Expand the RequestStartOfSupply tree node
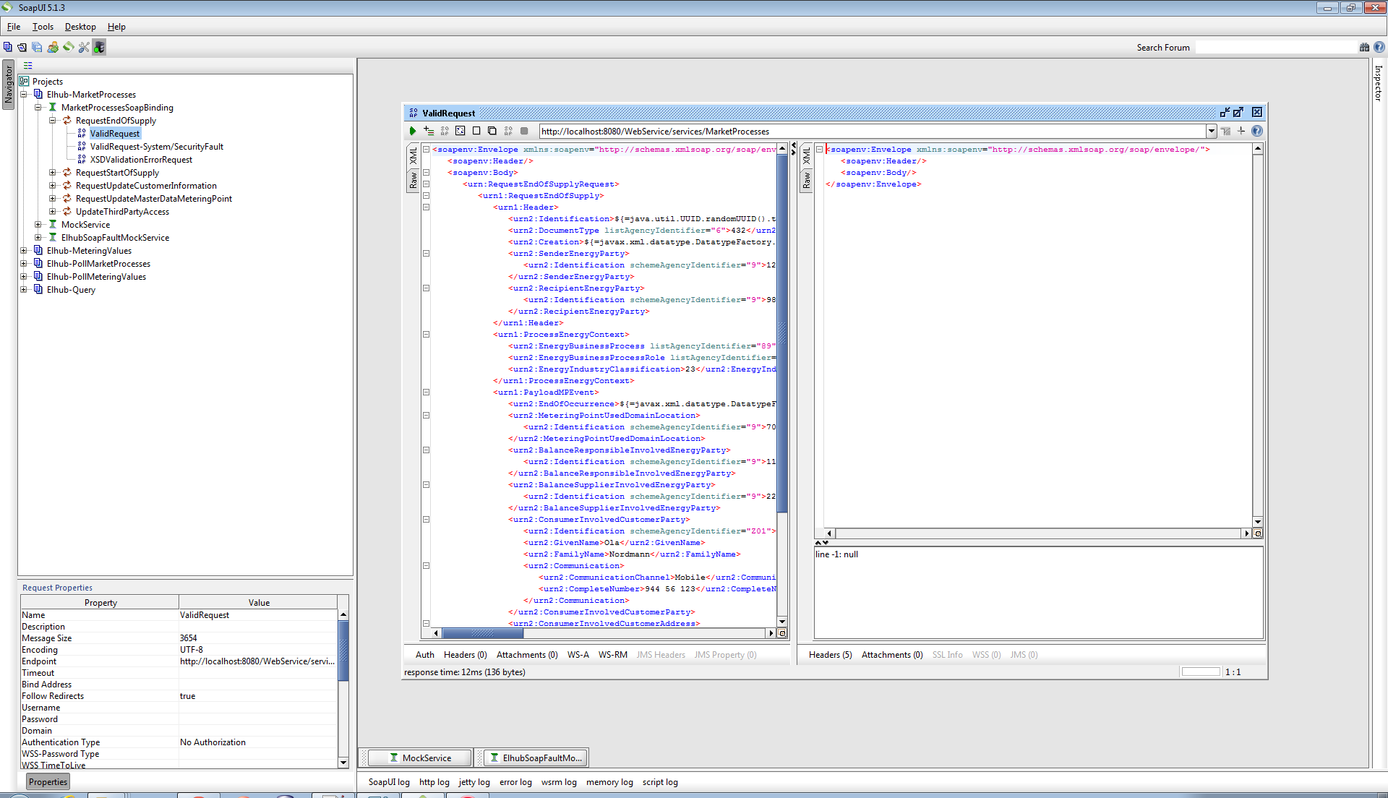The height and width of the screenshot is (798, 1388). (53, 173)
